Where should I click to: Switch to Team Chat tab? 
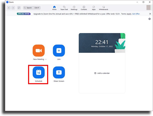pyautogui.click(x=64, y=8)
